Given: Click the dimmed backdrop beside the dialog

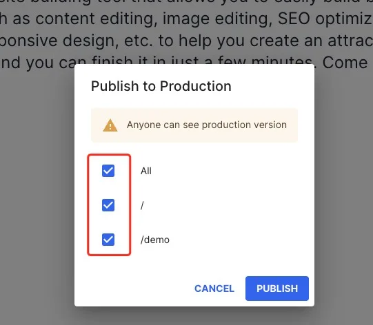Looking at the screenshot, I should pyautogui.click(x=37, y=190).
